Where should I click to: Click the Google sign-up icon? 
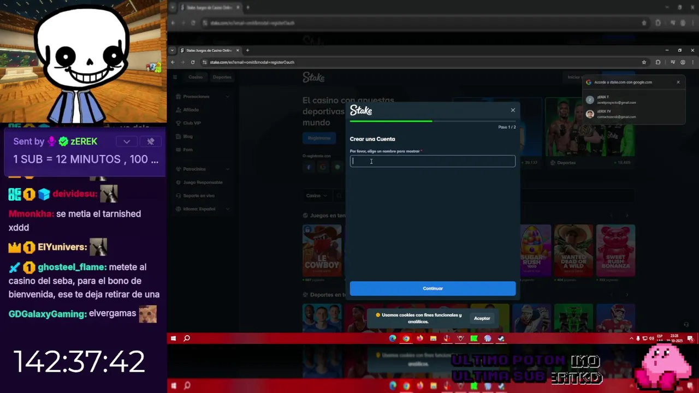click(323, 167)
